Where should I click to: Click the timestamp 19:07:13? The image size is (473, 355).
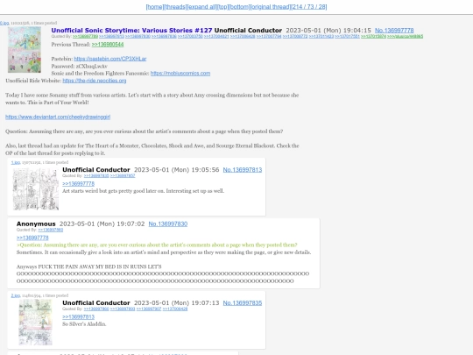[176, 303]
